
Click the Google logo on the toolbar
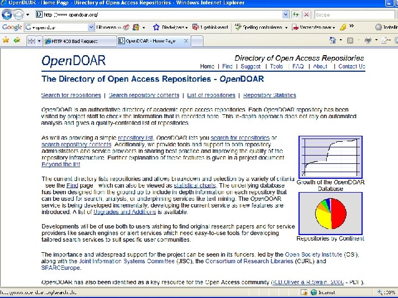12,27
